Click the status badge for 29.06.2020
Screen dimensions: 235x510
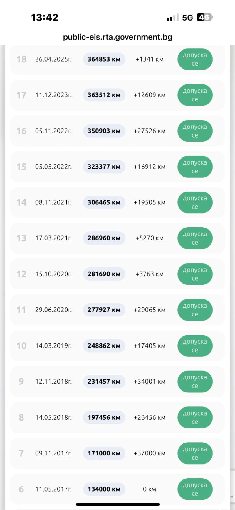(195, 310)
